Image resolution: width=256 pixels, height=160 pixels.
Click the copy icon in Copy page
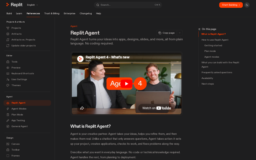tap(160, 33)
